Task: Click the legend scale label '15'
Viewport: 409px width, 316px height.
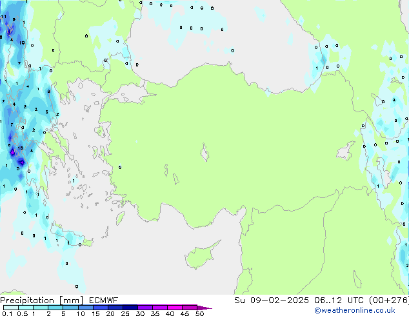Action: point(95,313)
